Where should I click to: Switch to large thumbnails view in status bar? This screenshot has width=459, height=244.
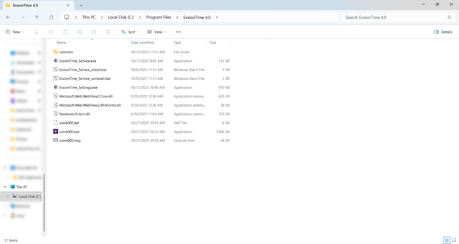454,240
